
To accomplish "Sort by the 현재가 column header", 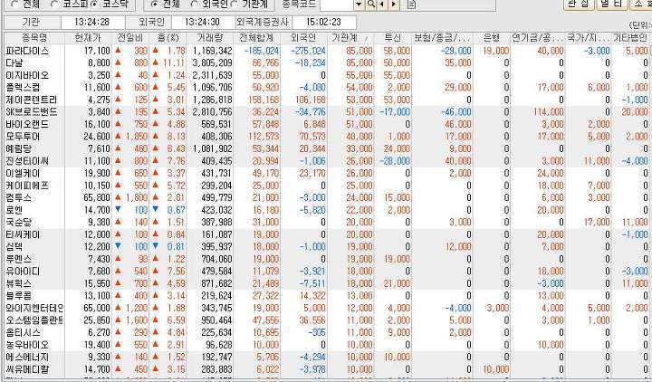I will pyautogui.click(x=88, y=38).
